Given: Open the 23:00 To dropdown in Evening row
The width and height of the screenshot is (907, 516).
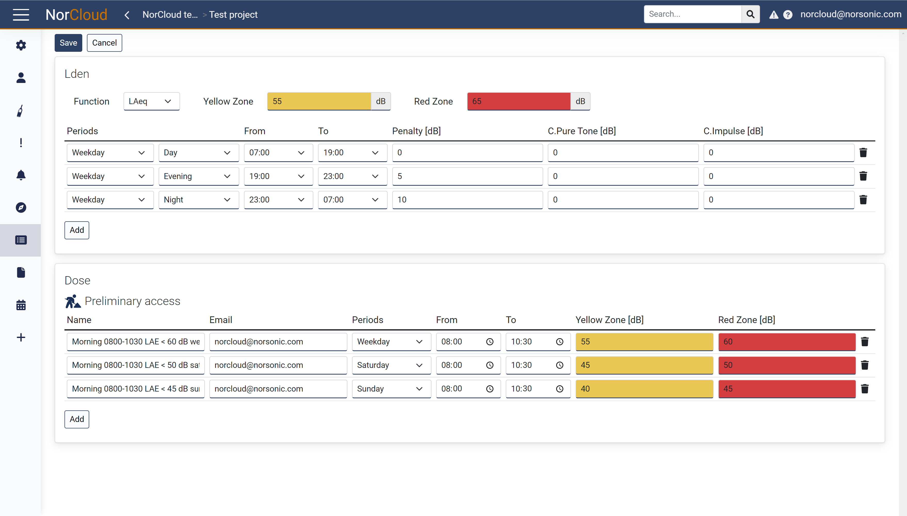Looking at the screenshot, I should click(352, 176).
